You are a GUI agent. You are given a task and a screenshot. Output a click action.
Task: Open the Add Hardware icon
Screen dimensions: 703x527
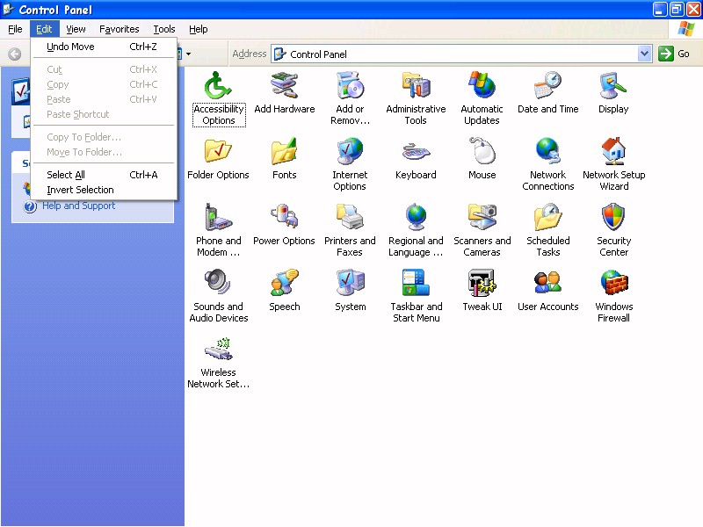pyautogui.click(x=284, y=84)
